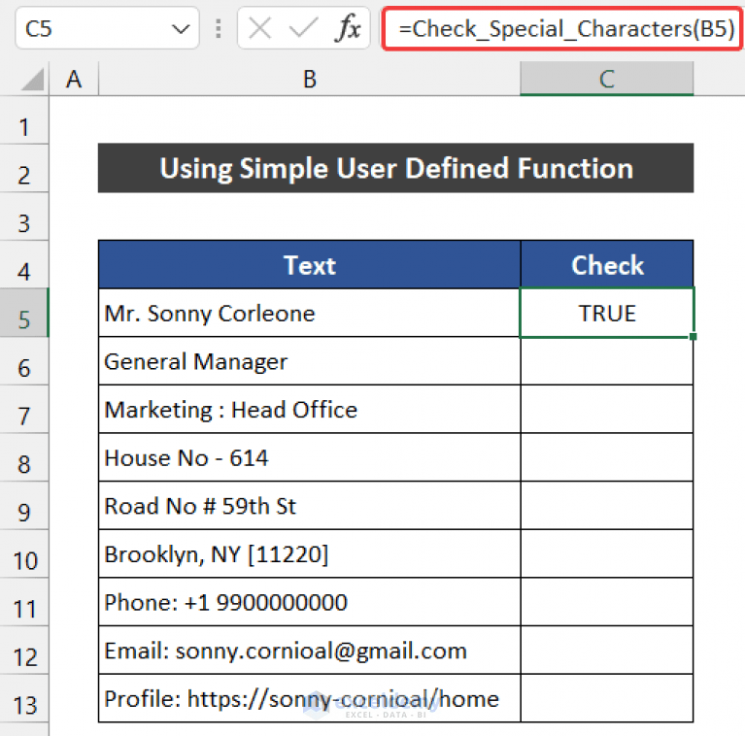Select row 4 header
The image size is (745, 736).
(24, 264)
